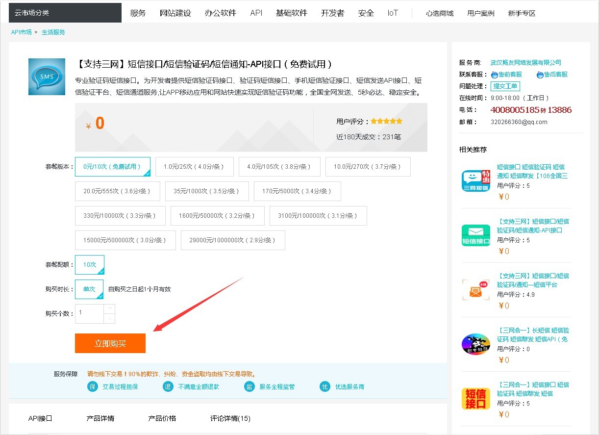This screenshot has height=435, width=599.
Task: Open the 安全 navigation menu
Action: [366, 13]
